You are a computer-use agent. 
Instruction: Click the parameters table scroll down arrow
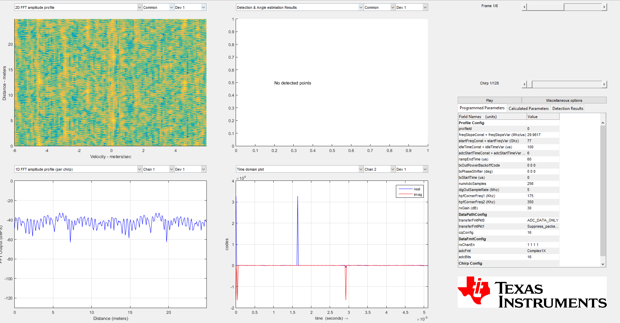(x=603, y=264)
